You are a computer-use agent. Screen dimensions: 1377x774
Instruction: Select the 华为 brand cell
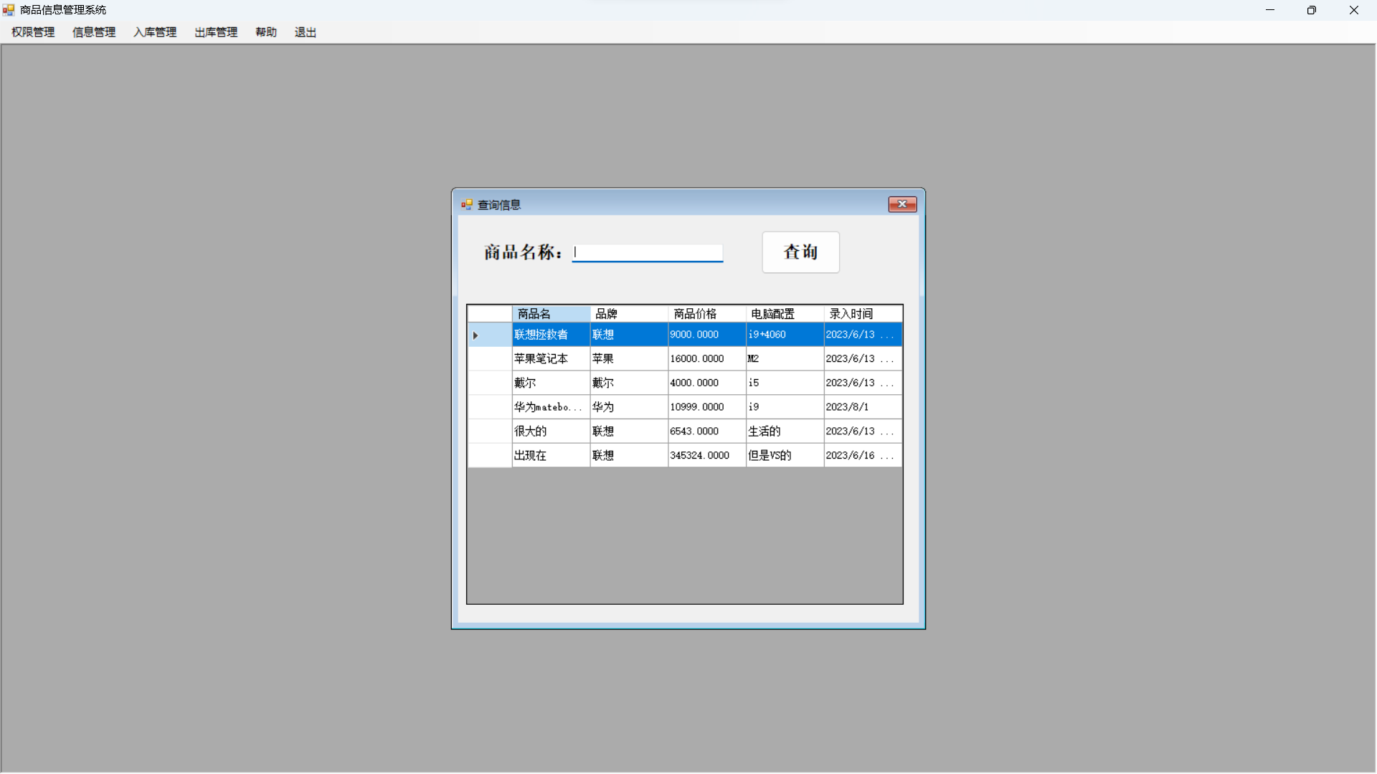(x=629, y=407)
